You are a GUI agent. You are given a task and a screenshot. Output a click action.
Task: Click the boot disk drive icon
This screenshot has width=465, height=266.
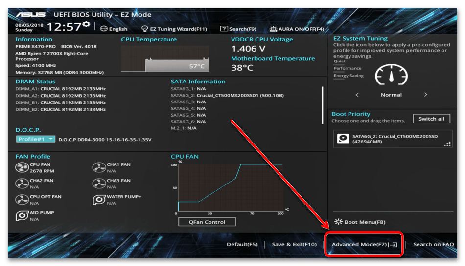(x=343, y=139)
